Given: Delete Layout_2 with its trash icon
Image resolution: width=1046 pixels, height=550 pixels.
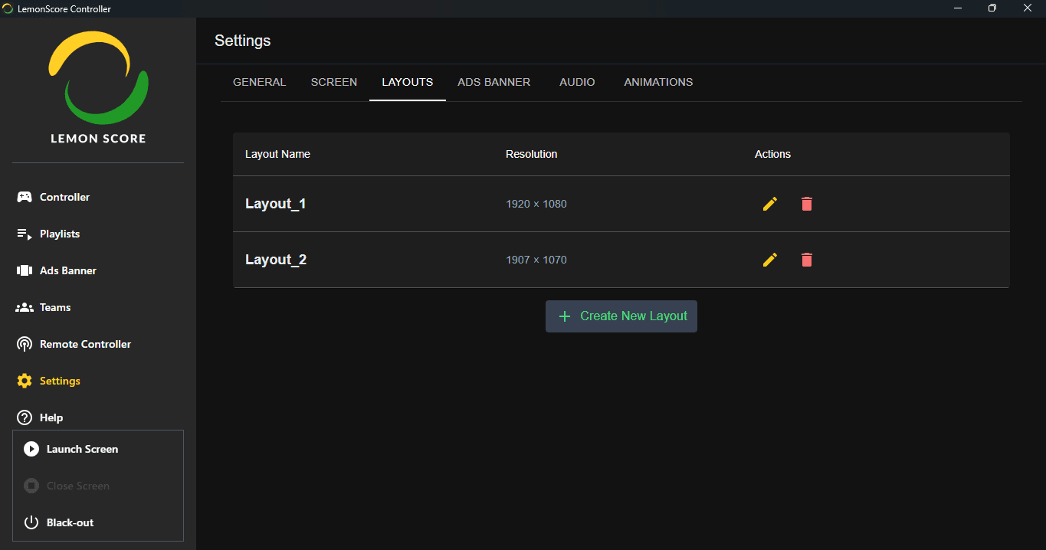Looking at the screenshot, I should coord(806,260).
